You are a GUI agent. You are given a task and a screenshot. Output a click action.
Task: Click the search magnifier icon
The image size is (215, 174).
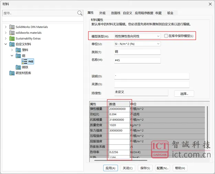point(80,13)
